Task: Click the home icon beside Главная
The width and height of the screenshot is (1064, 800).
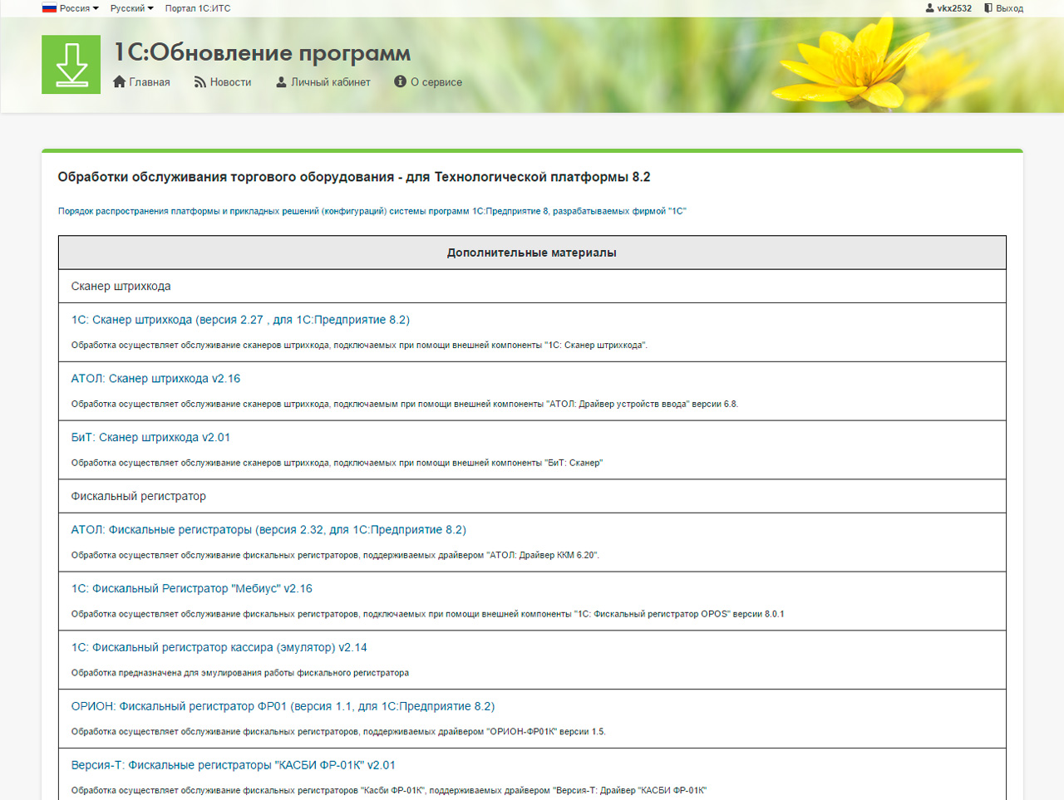Action: (x=119, y=81)
